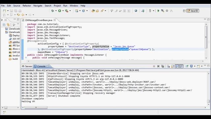Screen dimensions: 211x119
Task: Click the Open Type package icon
Action: [x=93, y=11]
